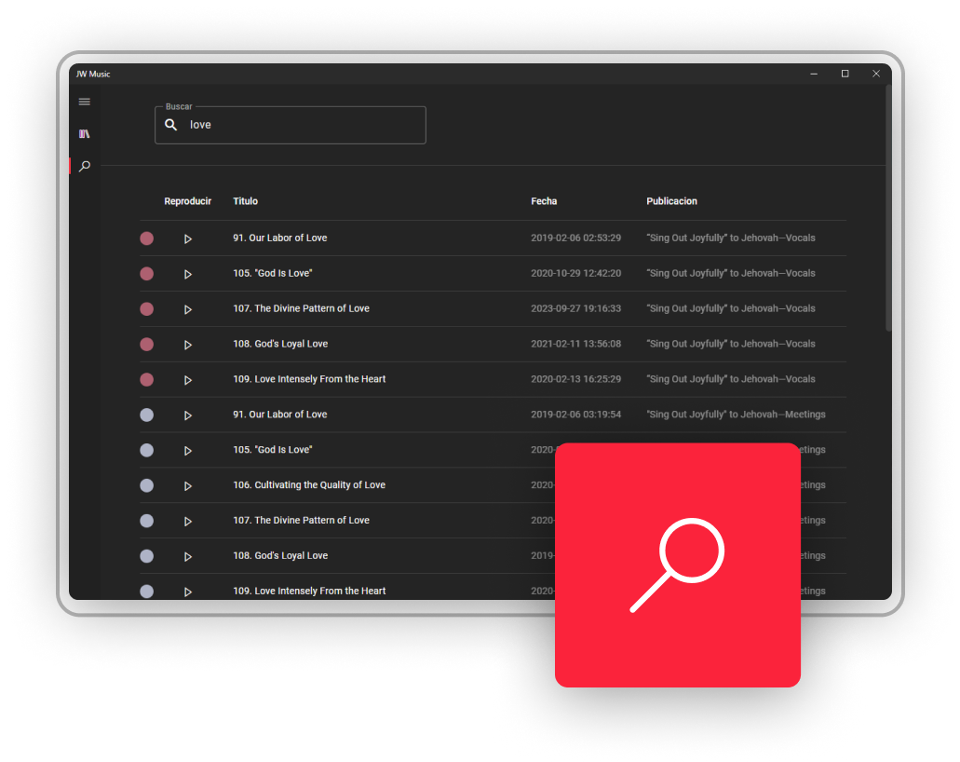The image size is (960, 762).
Task: Open the hamburger navigation menu
Action: [x=85, y=102]
